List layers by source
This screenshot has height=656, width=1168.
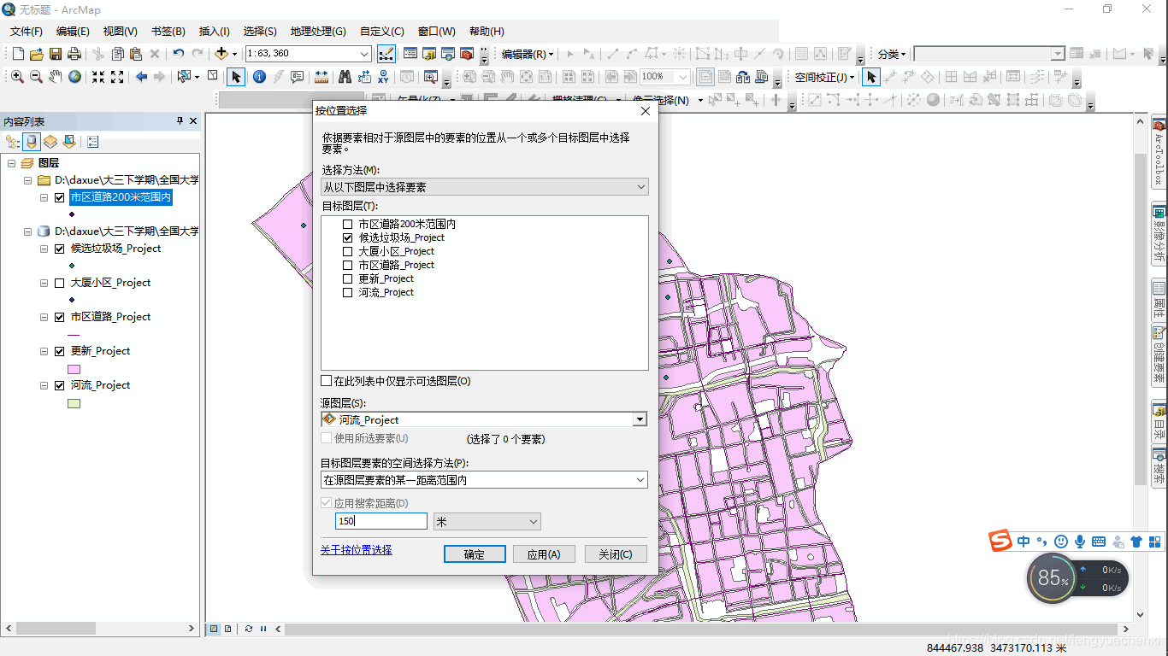pos(32,142)
